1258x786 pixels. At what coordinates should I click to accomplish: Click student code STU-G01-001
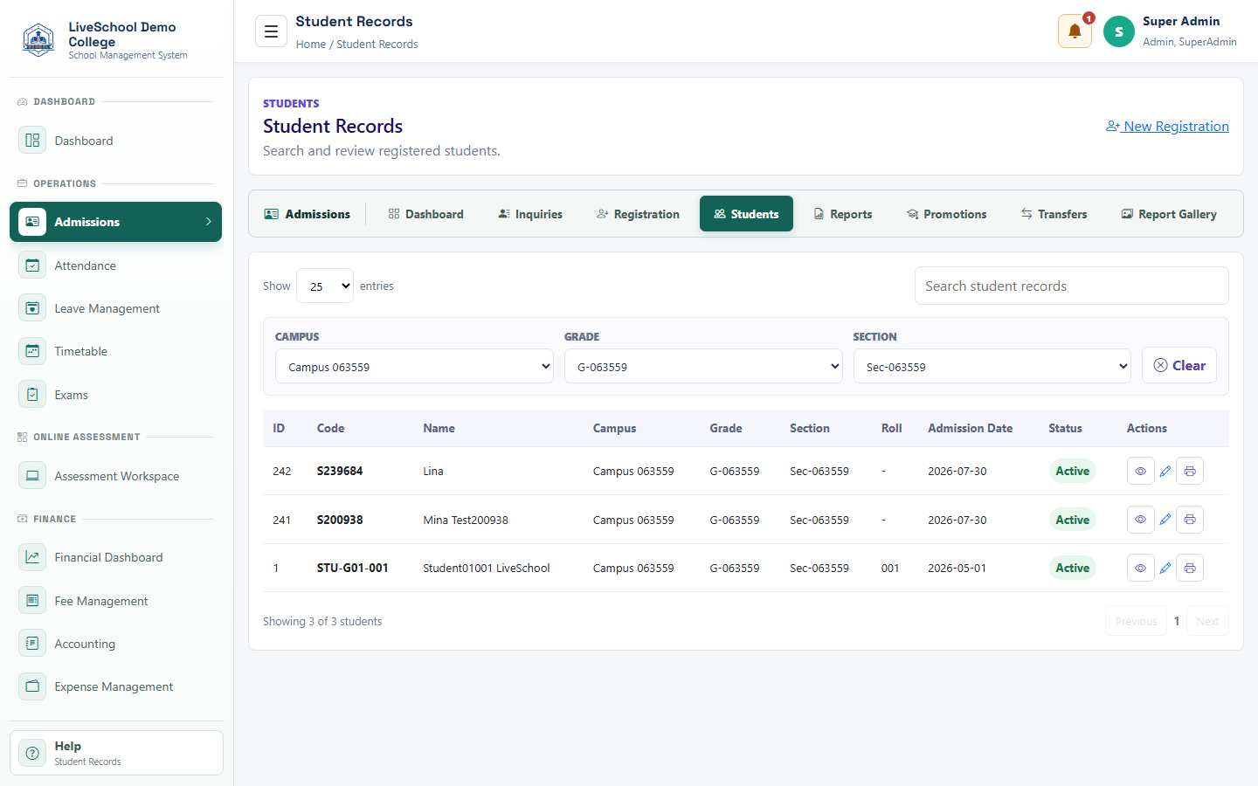tap(352, 568)
